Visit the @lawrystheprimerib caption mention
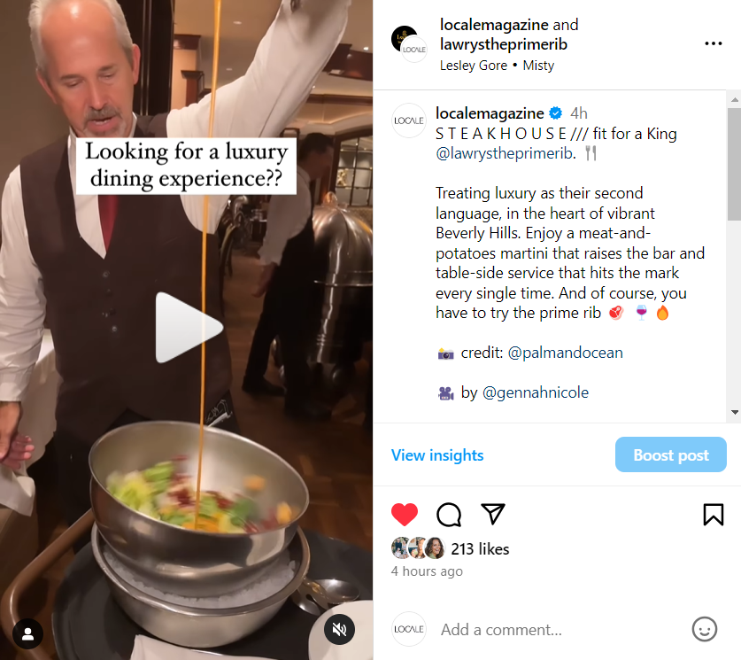 click(505, 153)
